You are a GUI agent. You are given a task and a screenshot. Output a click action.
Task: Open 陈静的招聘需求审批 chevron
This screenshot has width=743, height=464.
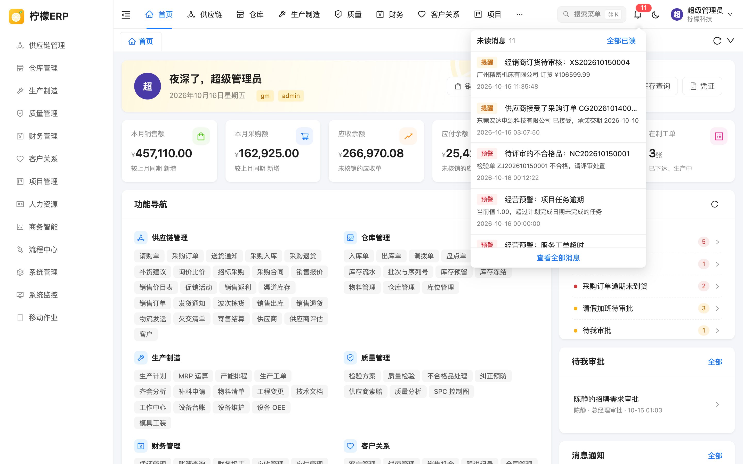tap(717, 404)
